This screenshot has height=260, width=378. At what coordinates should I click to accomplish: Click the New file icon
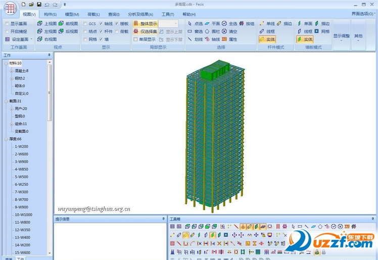pos(23,5)
